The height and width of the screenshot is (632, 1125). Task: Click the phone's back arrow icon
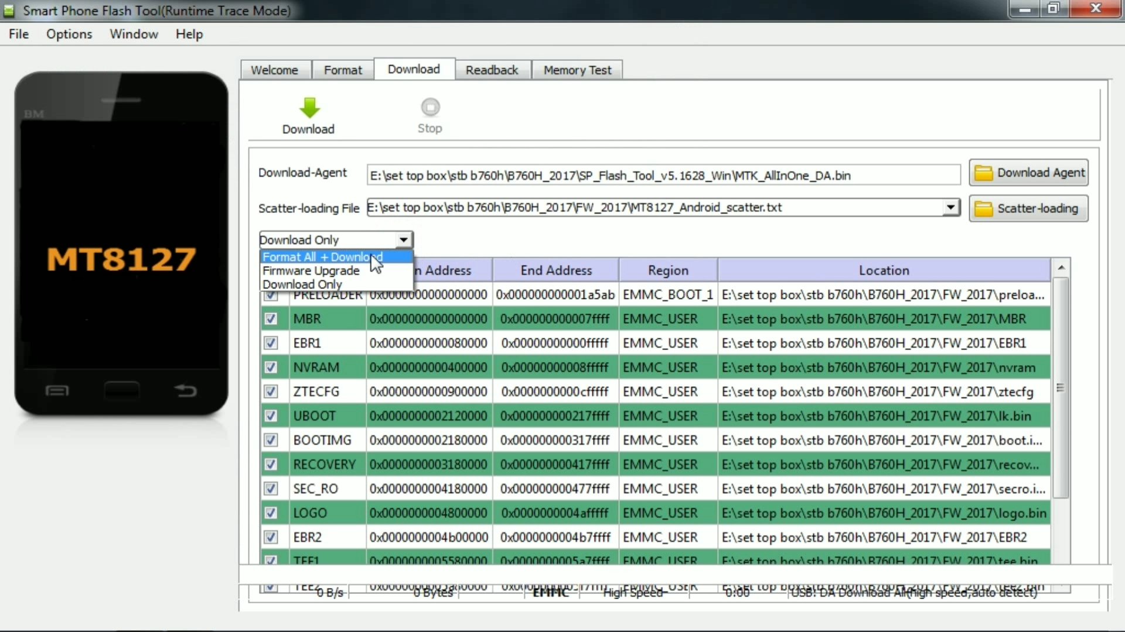(186, 390)
